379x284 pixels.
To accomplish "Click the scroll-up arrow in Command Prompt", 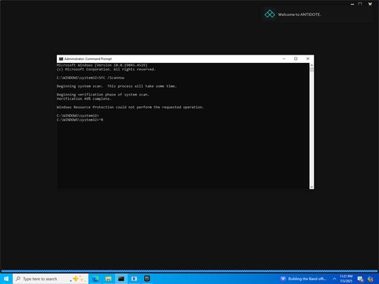I will (x=312, y=65).
